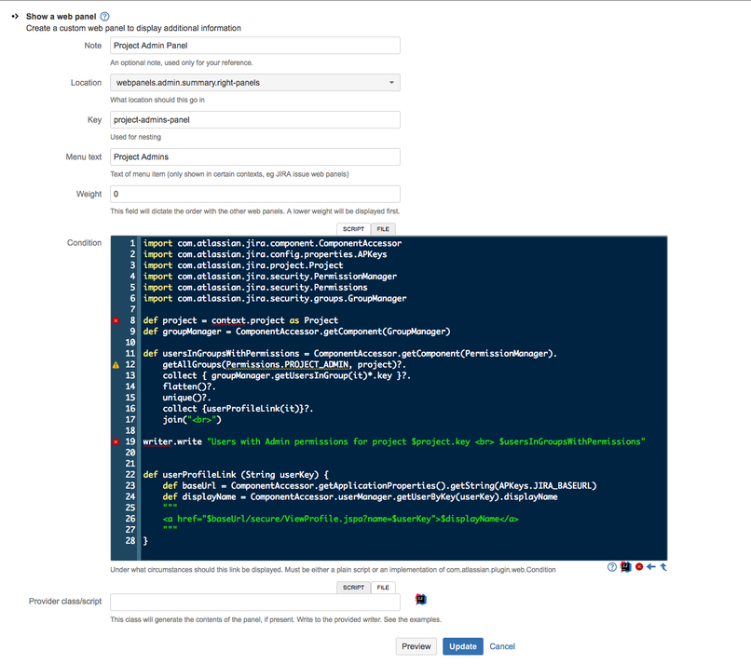Click 'def userProfileLink (String userKey)' line
Screen dimensions: 751x664
pos(236,474)
